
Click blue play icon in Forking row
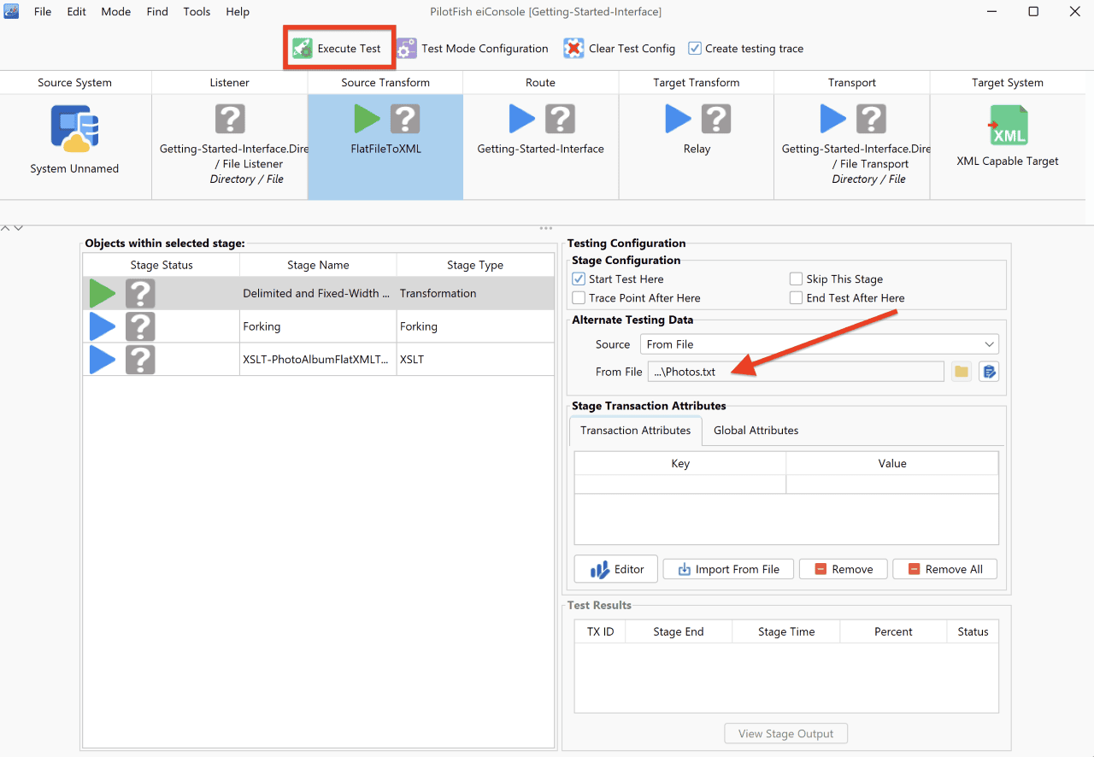pyautogui.click(x=103, y=326)
